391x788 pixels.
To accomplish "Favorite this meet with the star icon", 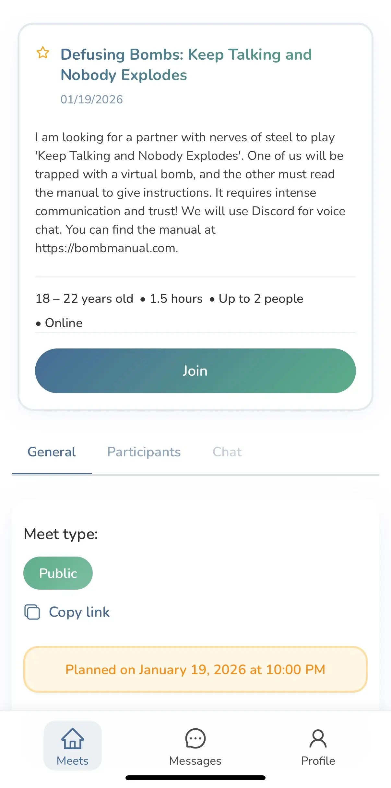I will pyautogui.click(x=43, y=53).
